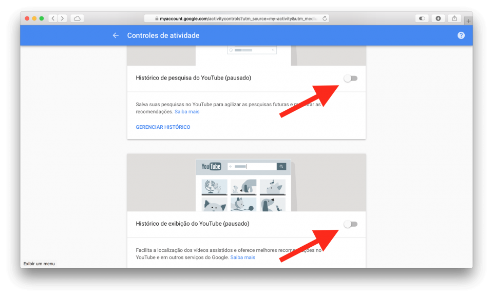493x297 pixels.
Task: Click the magnifier icon in the YouTube illustration
Action: coord(281,166)
